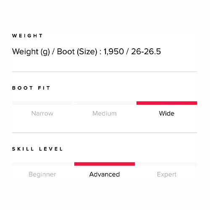Image resolution: width=210 pixels, height=210 pixels.
Task: Click the SKILL LEVEL section heading
Action: pos(37,149)
